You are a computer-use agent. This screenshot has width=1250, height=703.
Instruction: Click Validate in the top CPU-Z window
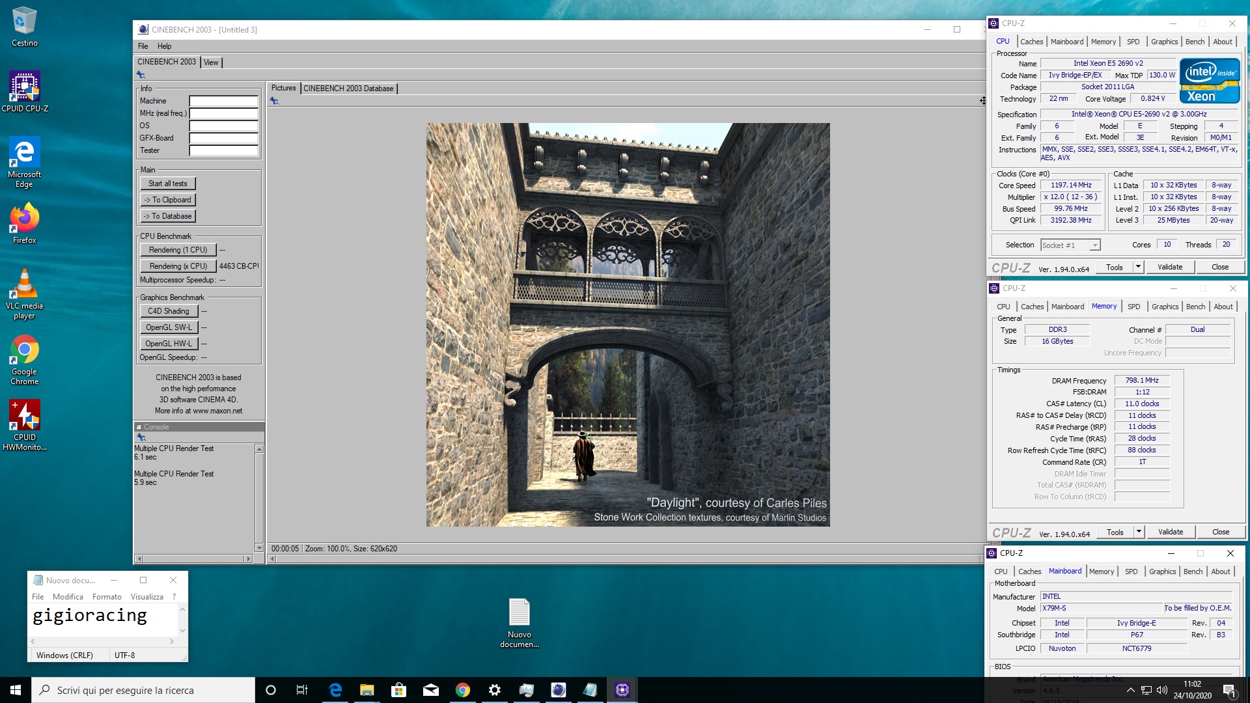1169,267
